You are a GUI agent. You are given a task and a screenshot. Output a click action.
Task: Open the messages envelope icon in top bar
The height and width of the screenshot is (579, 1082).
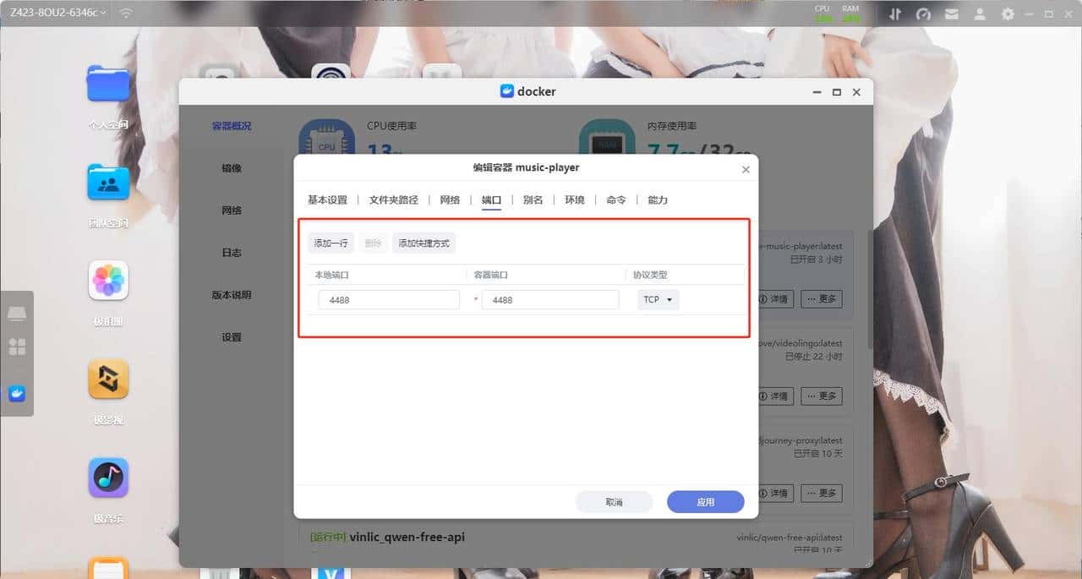click(951, 14)
